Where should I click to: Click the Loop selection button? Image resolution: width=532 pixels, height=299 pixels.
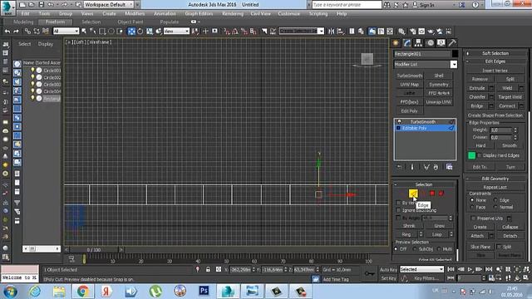click(x=437, y=234)
